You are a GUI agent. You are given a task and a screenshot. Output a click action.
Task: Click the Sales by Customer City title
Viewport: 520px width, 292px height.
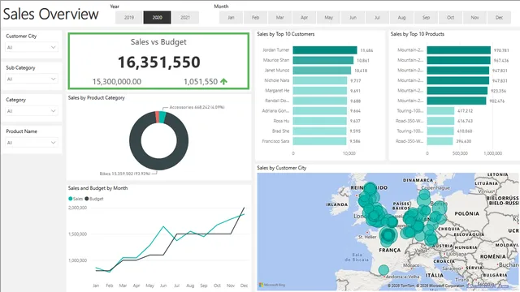282,168
